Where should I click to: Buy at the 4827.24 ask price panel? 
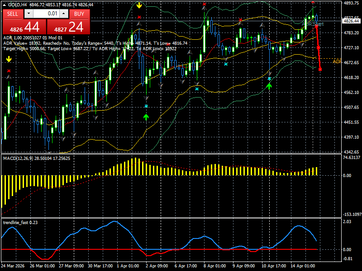[x=68, y=27]
